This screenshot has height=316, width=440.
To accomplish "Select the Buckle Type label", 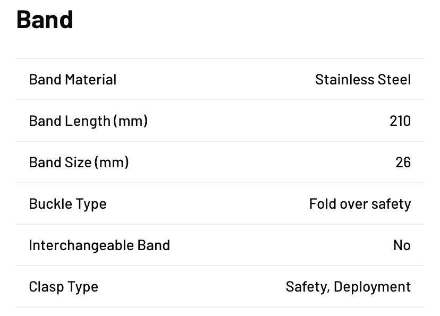I will pos(67,204).
